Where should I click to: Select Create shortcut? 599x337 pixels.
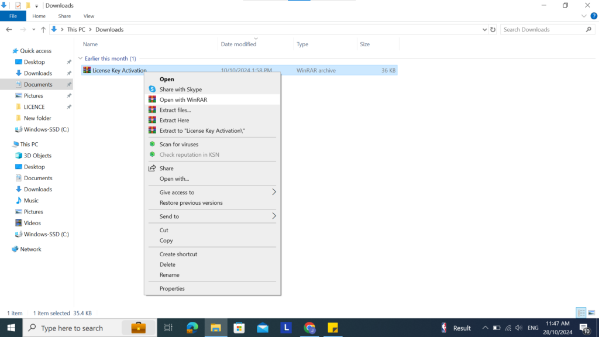pos(212,255)
